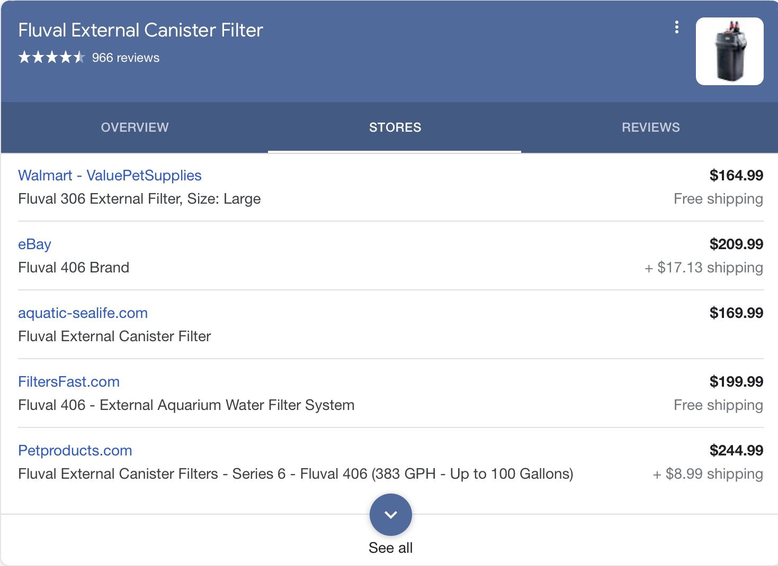The width and height of the screenshot is (778, 566).
Task: Click the 966 reviews text
Action: coord(126,58)
